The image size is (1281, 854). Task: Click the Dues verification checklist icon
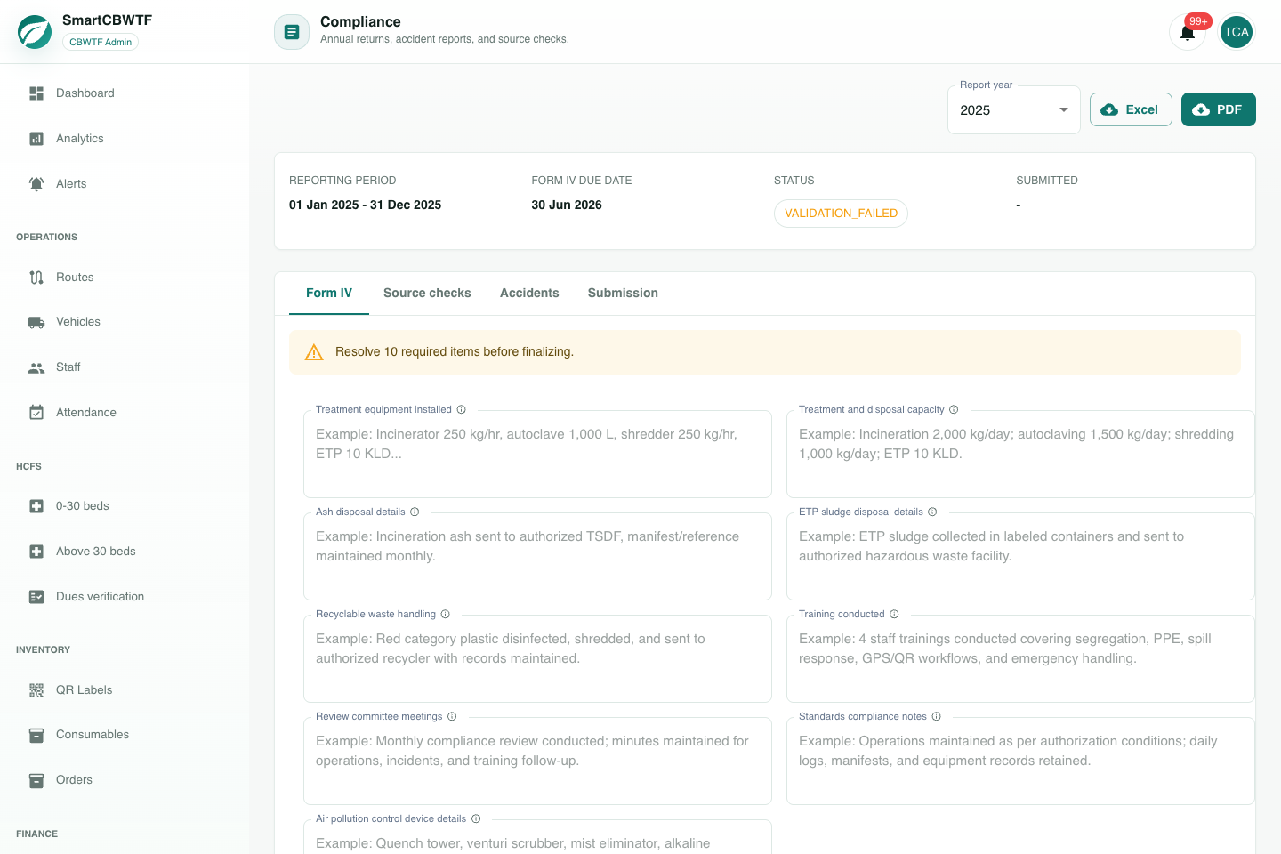point(36,597)
